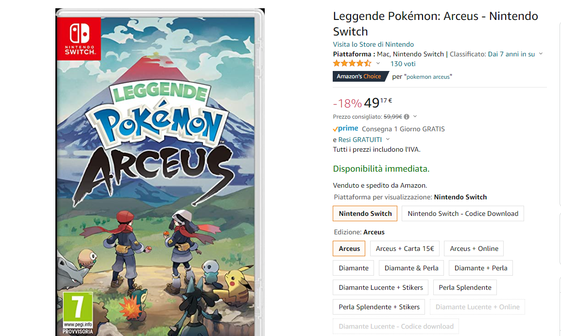This screenshot has height=336, width=561.
Task: Choose the Arceus + Carta 15€ edition
Action: point(405,248)
